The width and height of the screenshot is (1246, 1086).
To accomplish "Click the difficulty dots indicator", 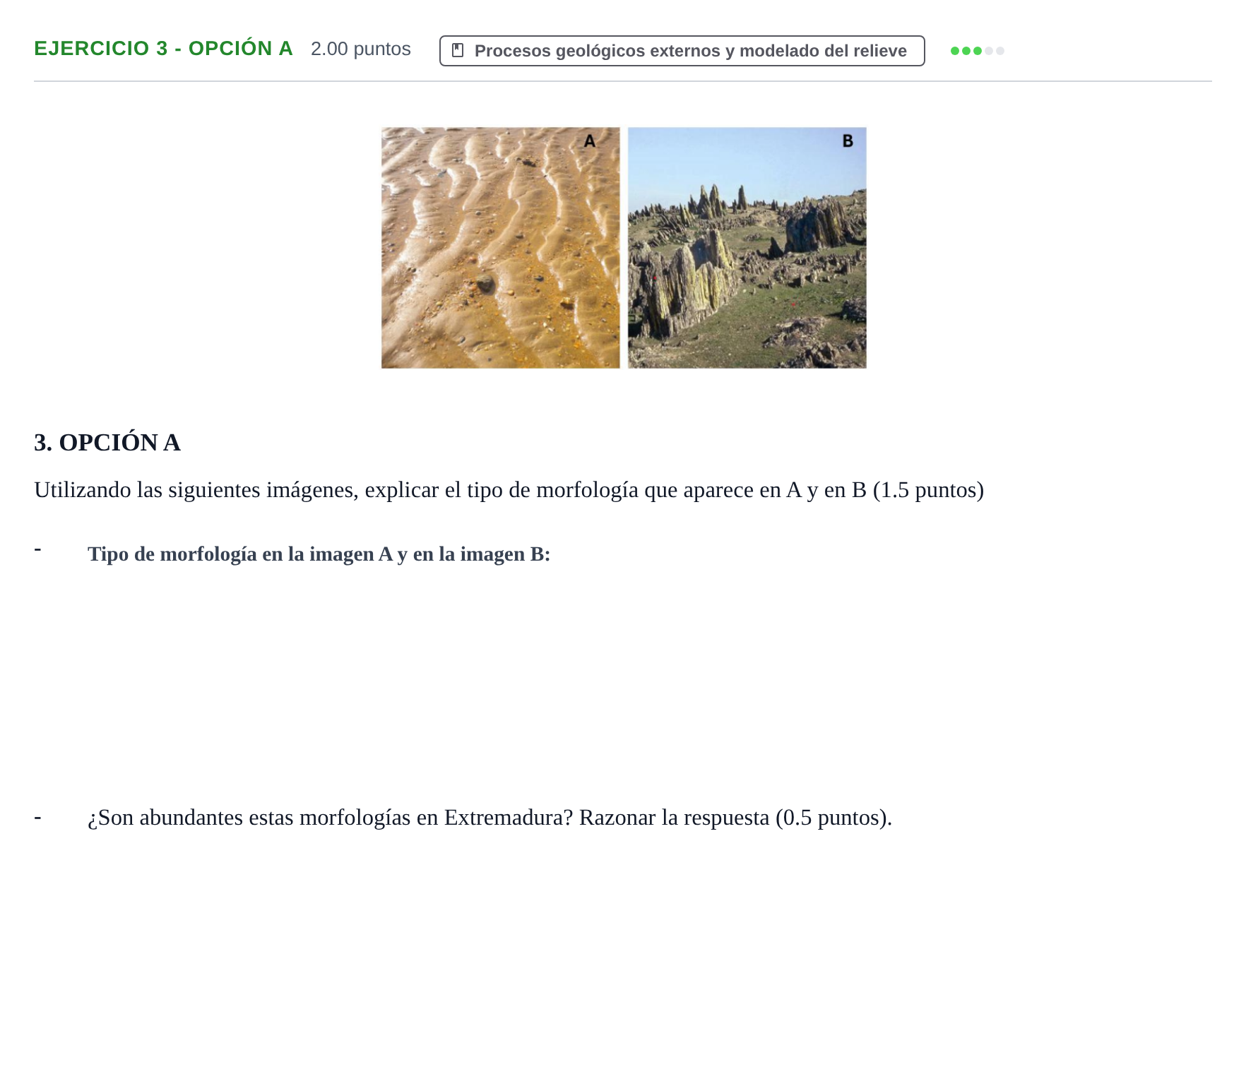I will (977, 51).
